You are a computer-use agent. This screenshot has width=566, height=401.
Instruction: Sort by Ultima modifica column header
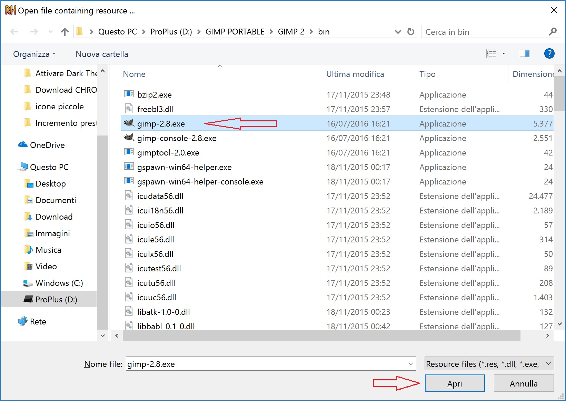tap(355, 74)
